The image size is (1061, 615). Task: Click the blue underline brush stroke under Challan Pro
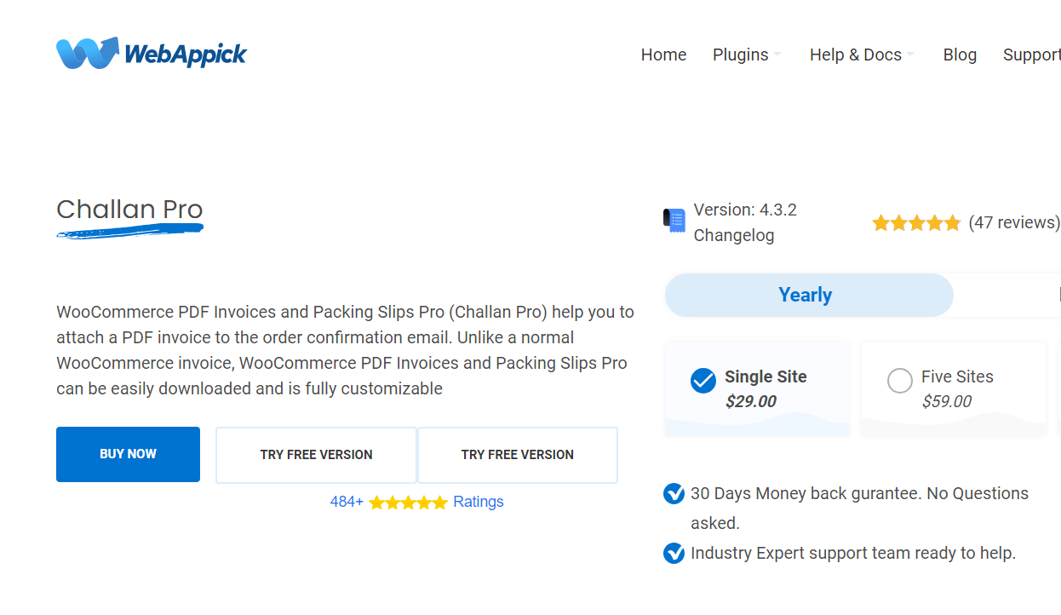(x=129, y=231)
